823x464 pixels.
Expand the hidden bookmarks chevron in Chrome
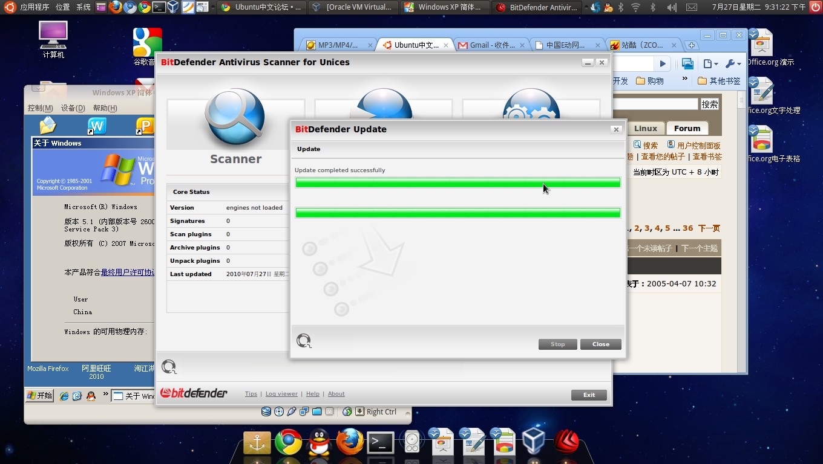tap(685, 79)
